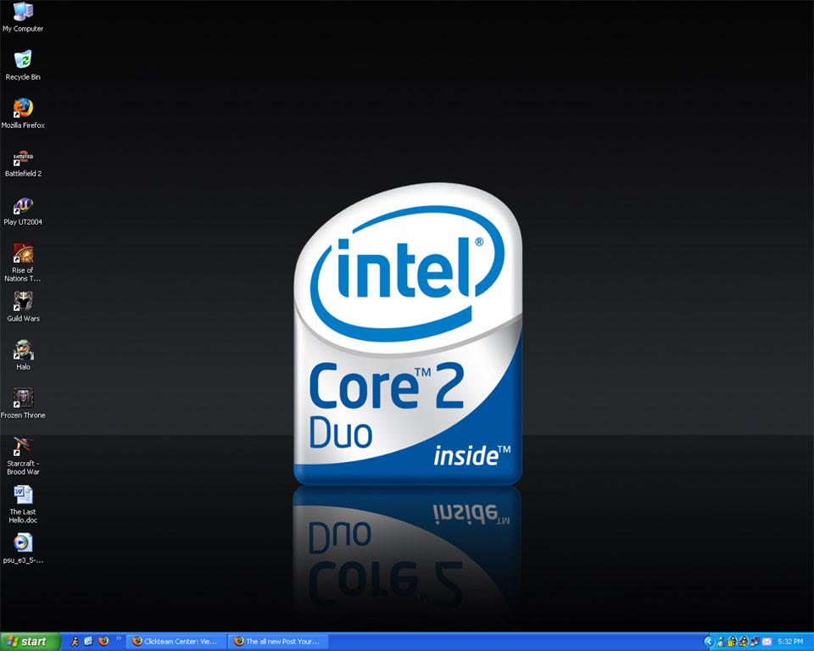This screenshot has height=651, width=814.
Task: Open network connection tray icon
Action: [755, 642]
